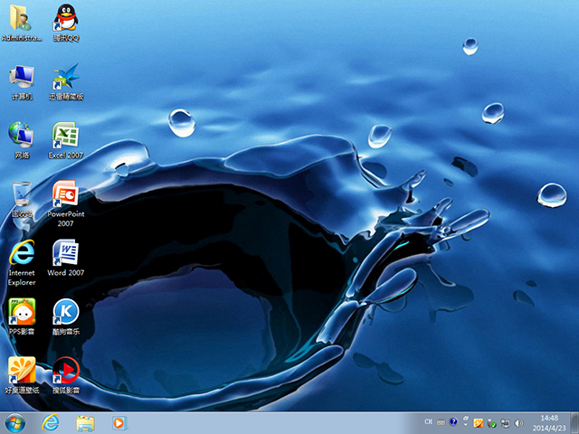Open the Windows Start menu orb
Viewport: 579px width, 434px height.
click(x=15, y=422)
